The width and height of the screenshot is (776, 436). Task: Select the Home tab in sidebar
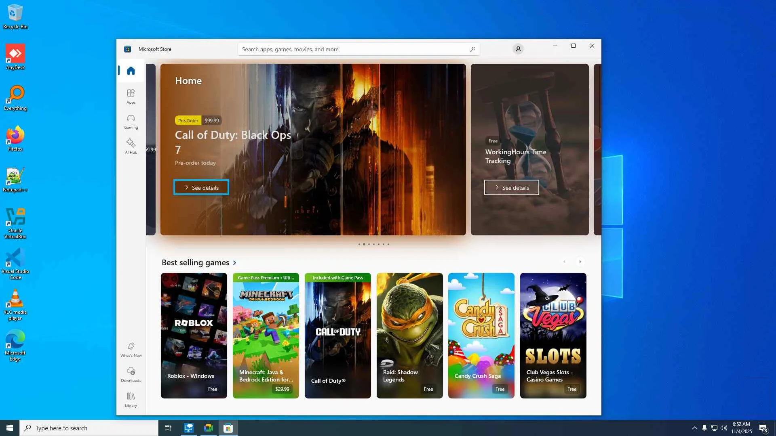pos(131,71)
